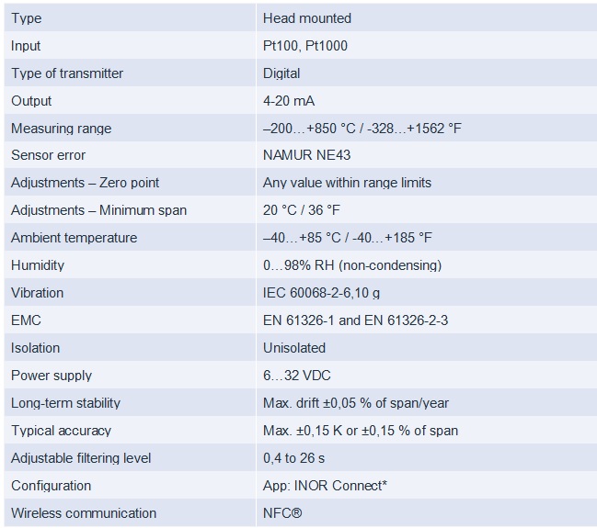Viewport: 597px width, 528px height.
Task: Click the '0,4 to 26 s' filtering value
Action: click(x=293, y=458)
